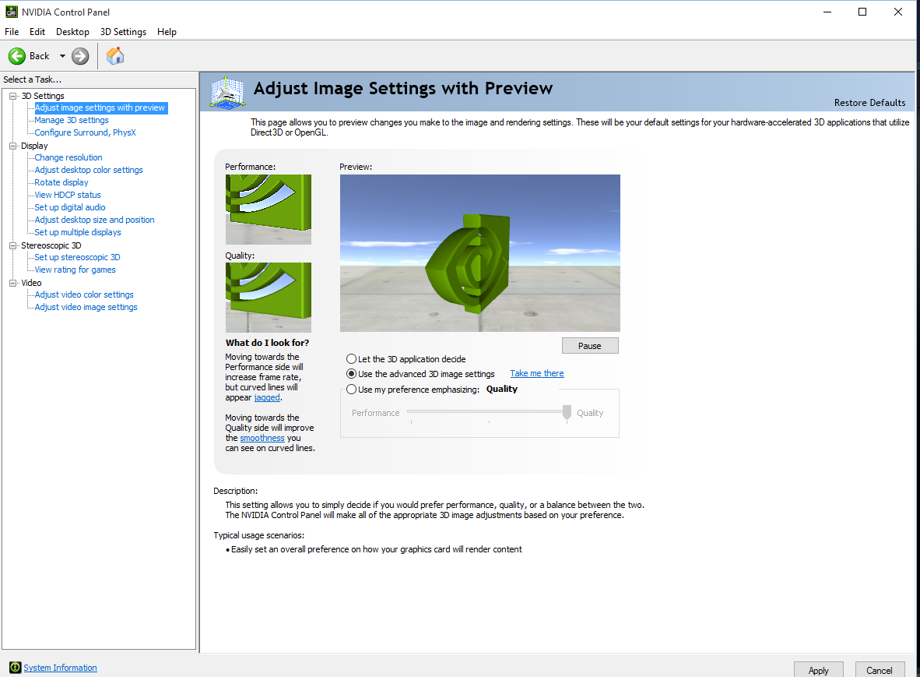Click the Stereoscopic 3D tree label
The height and width of the screenshot is (677, 920).
point(51,245)
